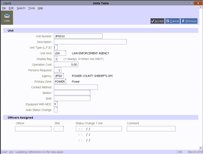This screenshot has width=203, height=154.
Task: Open the Tools menu
Action: 31,8
